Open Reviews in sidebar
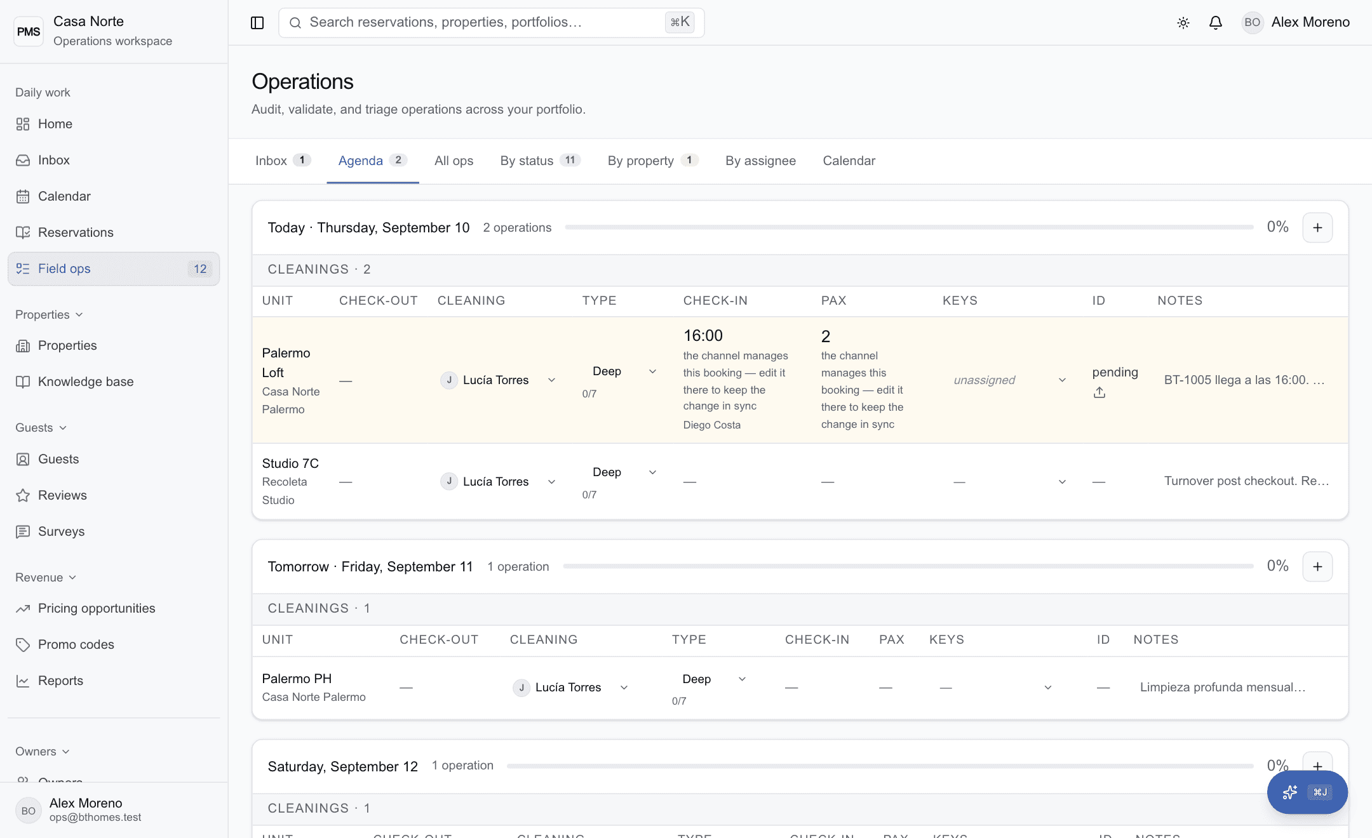 [x=114, y=495]
